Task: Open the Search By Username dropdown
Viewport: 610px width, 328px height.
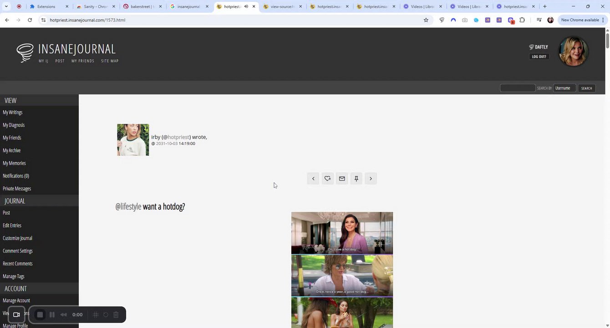Action: (564, 88)
